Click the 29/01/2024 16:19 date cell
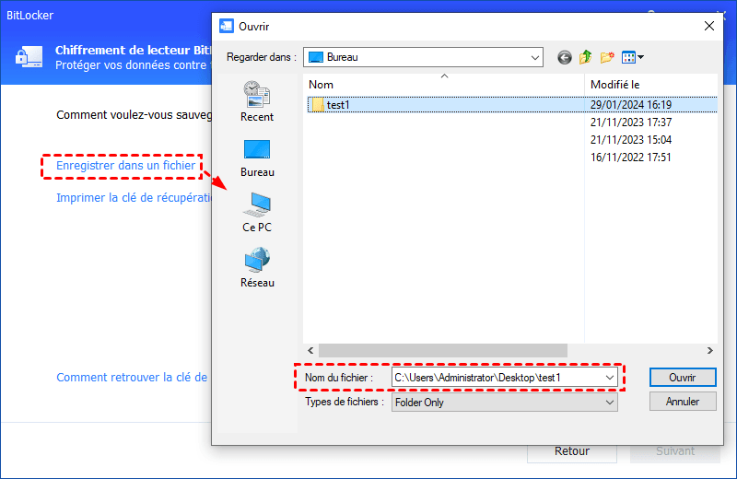737x479 pixels. pyautogui.click(x=631, y=105)
